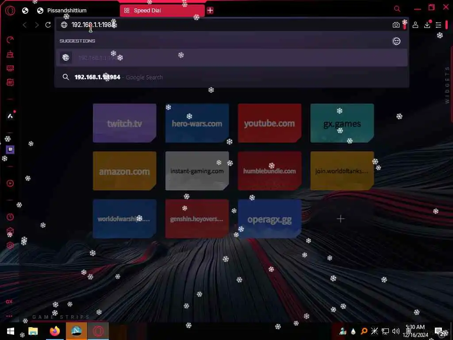Switch to the Speed Dial tab

(162, 11)
